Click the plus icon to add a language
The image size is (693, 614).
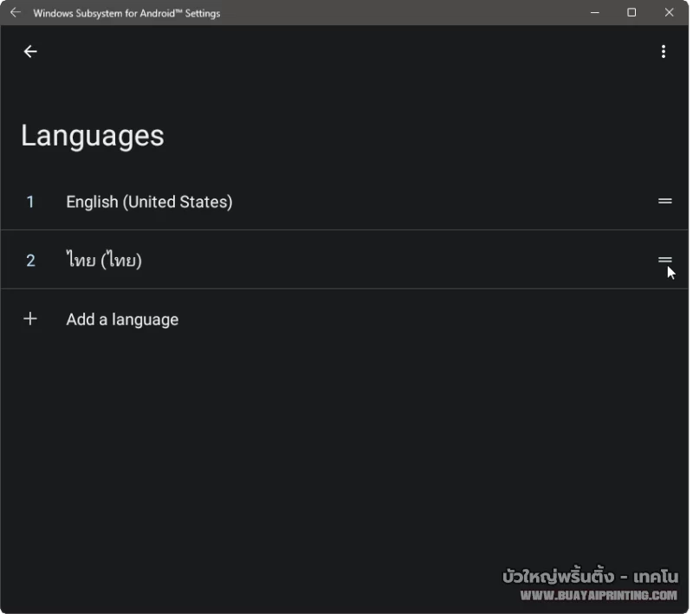coord(30,319)
